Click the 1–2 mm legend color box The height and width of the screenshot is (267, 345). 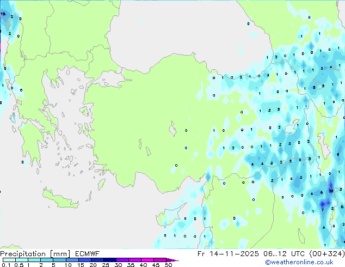(34, 260)
